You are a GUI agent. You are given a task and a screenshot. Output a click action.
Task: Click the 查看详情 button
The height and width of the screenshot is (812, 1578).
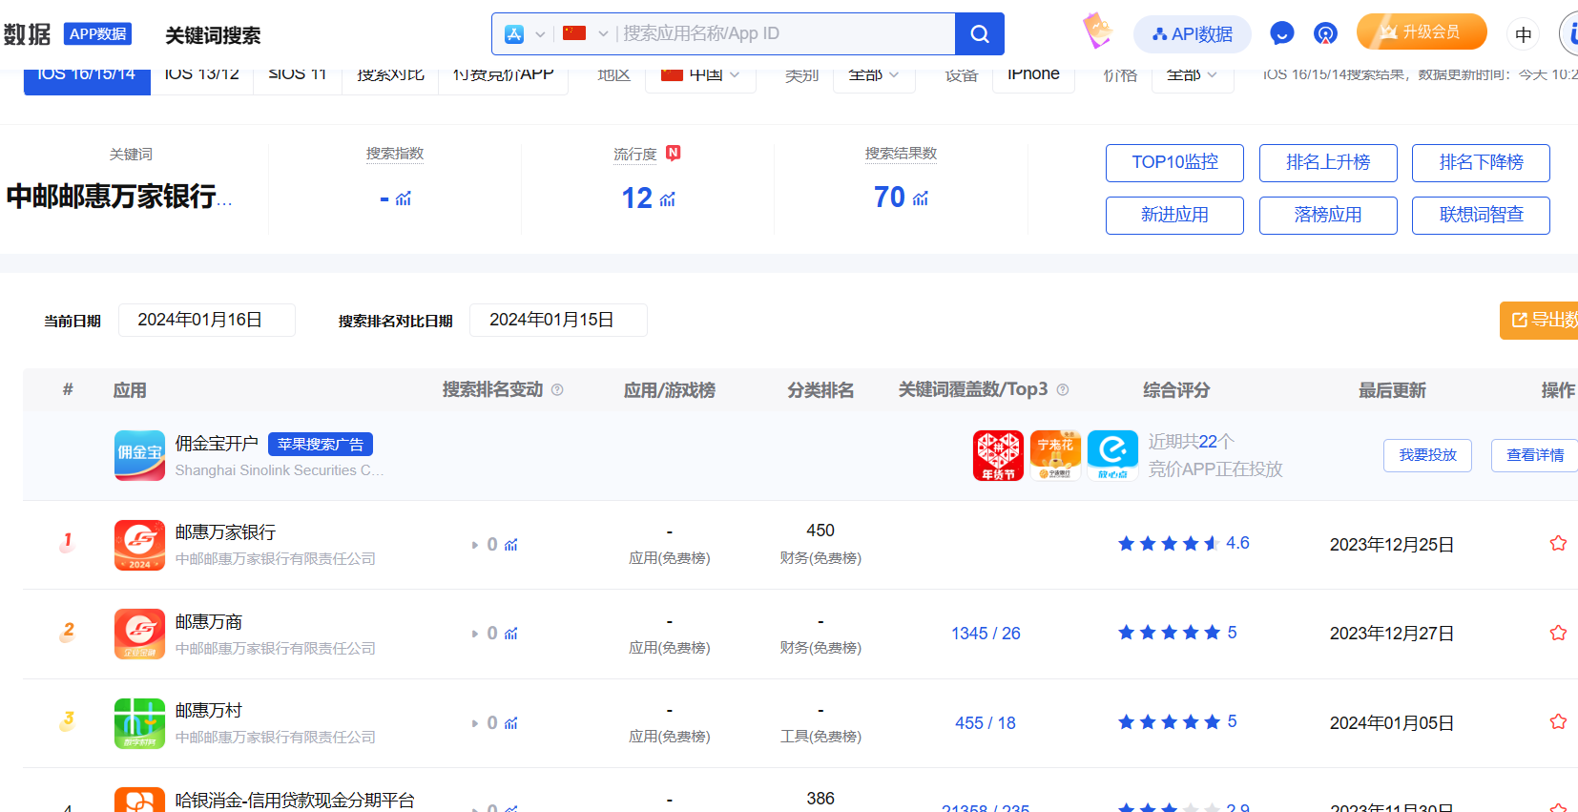point(1534,455)
